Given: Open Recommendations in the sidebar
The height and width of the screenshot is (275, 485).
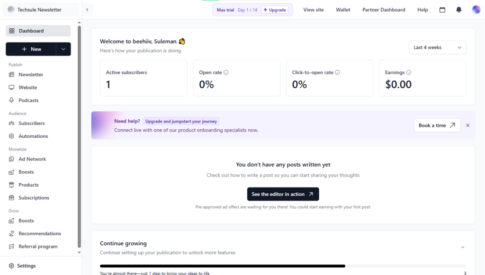Looking at the screenshot, I should (x=40, y=234).
